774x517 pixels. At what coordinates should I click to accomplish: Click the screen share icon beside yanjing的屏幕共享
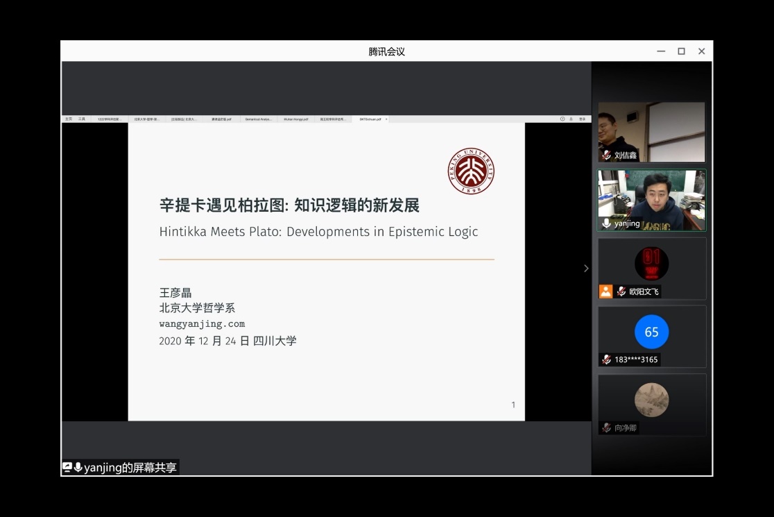67,468
